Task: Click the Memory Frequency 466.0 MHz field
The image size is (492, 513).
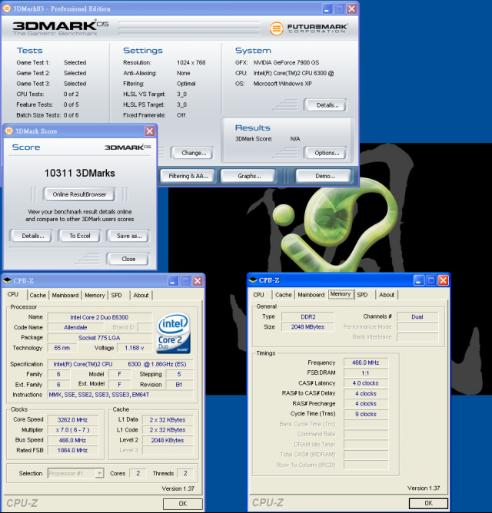Action: 366,362
